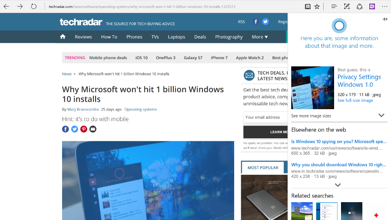Open third related search thumbnail dark Windows logo
The width and height of the screenshot is (391, 220).
(x=351, y=211)
